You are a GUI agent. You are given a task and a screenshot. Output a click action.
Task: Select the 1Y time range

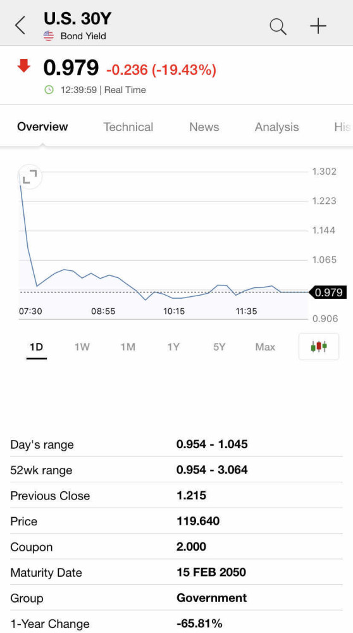173,347
